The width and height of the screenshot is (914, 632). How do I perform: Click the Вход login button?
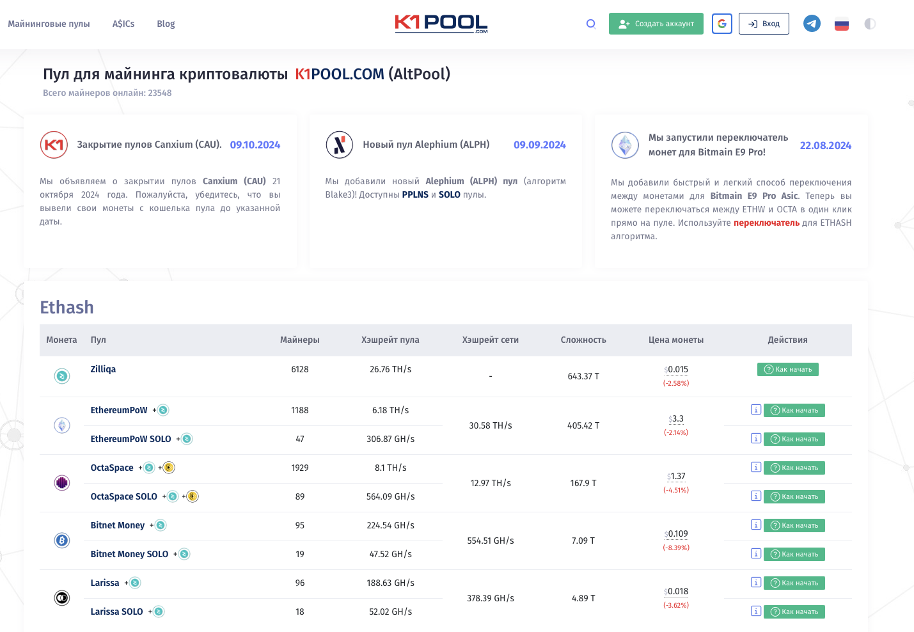tap(764, 24)
